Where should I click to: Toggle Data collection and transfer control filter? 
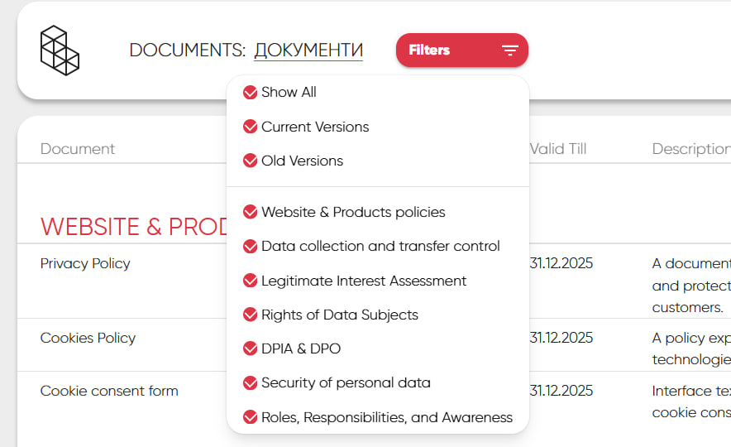(251, 246)
